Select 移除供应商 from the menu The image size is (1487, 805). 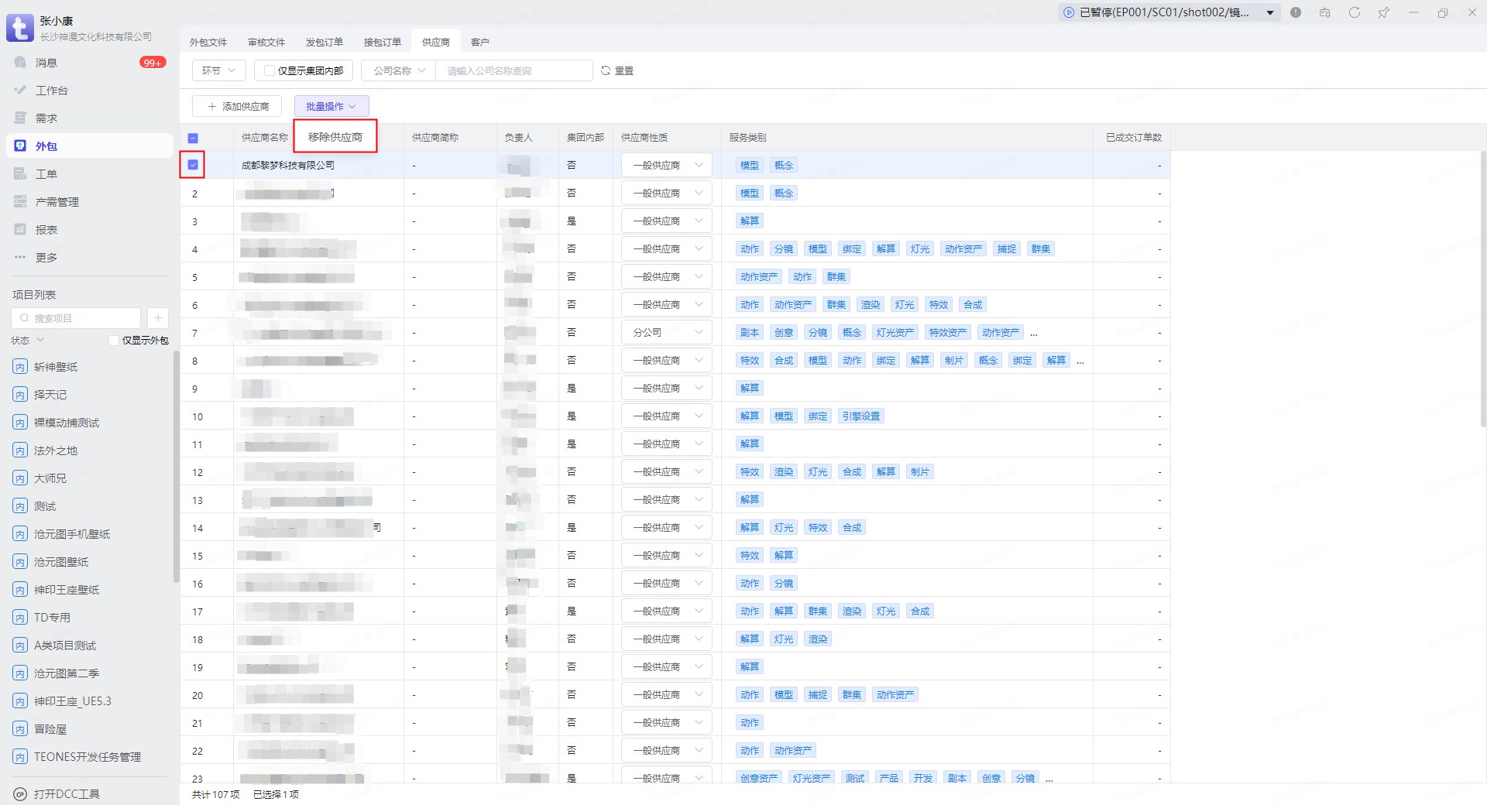click(x=335, y=137)
